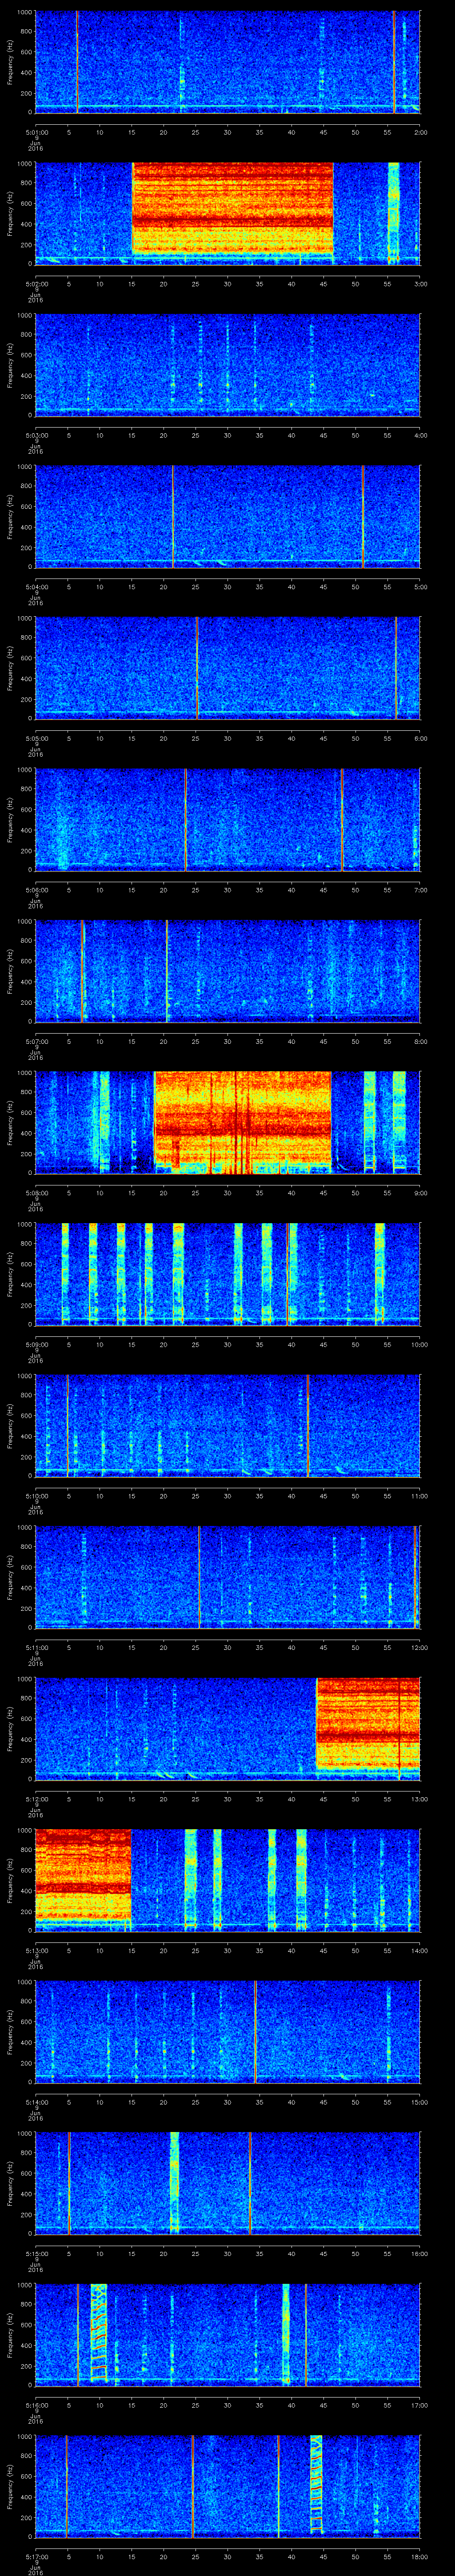Click the red vertical line near 21 seconds in the 5:04:00 panel
This screenshot has width=455, height=2576.
pos(172,516)
